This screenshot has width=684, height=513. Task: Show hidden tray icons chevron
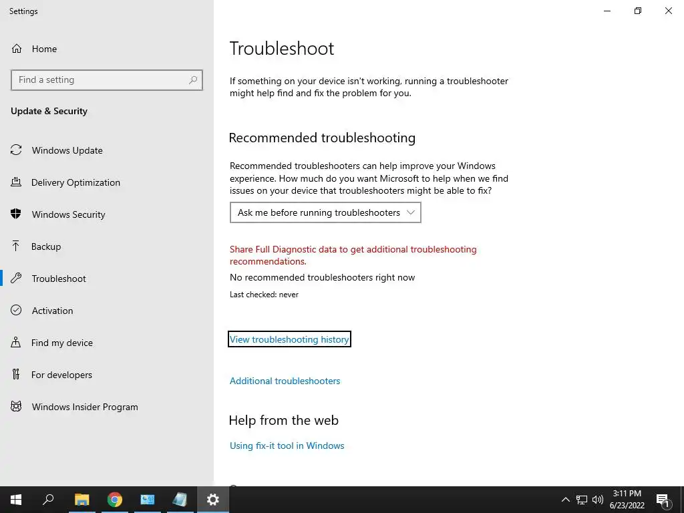pyautogui.click(x=565, y=500)
